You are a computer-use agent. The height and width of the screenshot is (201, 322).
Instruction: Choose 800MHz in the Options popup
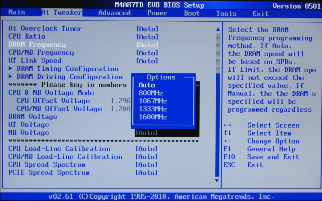[x=151, y=93]
